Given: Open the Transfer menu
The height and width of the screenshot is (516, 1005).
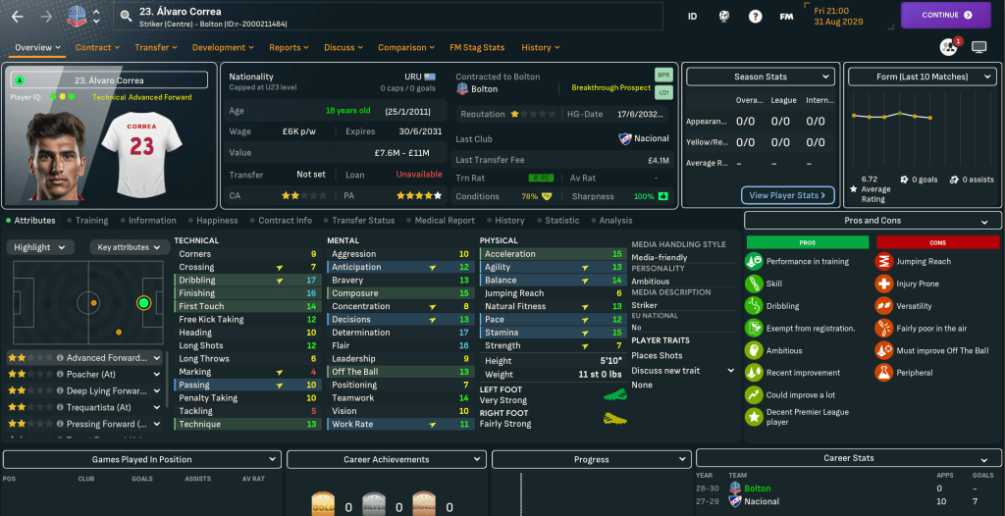Looking at the screenshot, I should pyautogui.click(x=157, y=47).
